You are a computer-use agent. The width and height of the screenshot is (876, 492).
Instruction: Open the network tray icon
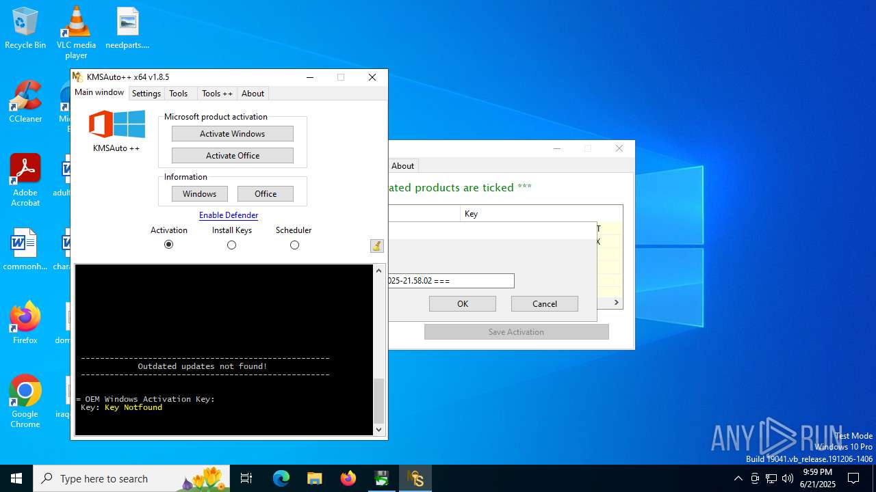[x=771, y=478]
